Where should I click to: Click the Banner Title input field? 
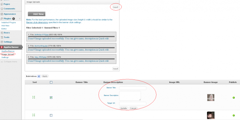(133, 88)
